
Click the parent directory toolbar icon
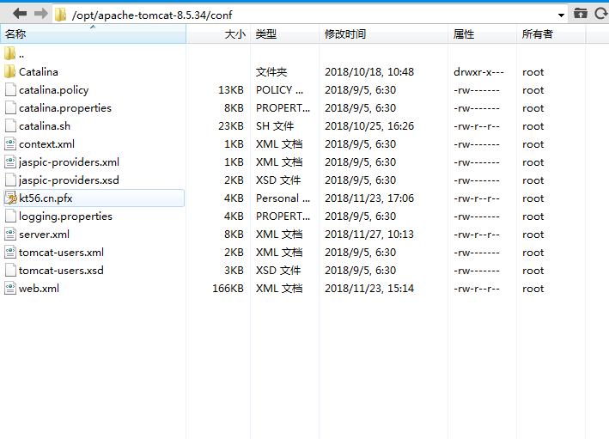(x=581, y=14)
